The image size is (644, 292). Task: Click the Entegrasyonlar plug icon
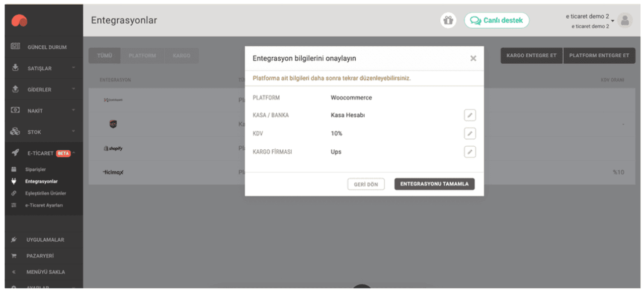pyautogui.click(x=14, y=181)
